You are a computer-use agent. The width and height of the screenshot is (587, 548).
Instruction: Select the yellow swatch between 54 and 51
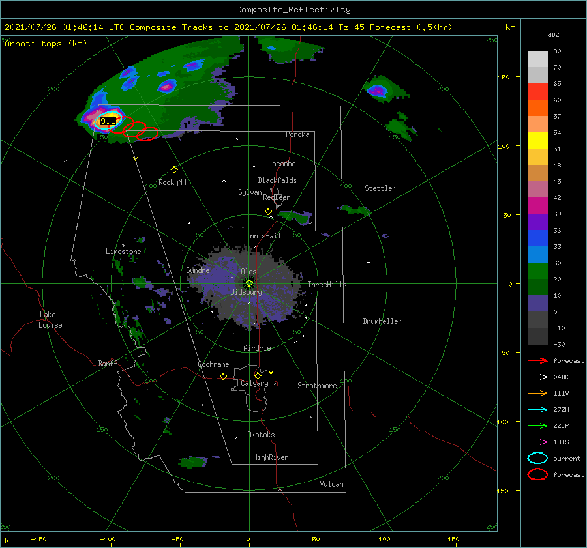[x=537, y=141]
